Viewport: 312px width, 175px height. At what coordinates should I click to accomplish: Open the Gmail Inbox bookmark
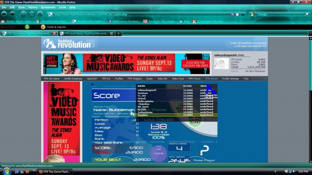[17, 22]
